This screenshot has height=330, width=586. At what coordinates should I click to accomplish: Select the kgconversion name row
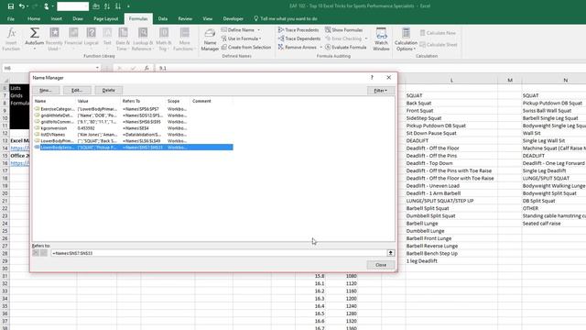coord(133,128)
